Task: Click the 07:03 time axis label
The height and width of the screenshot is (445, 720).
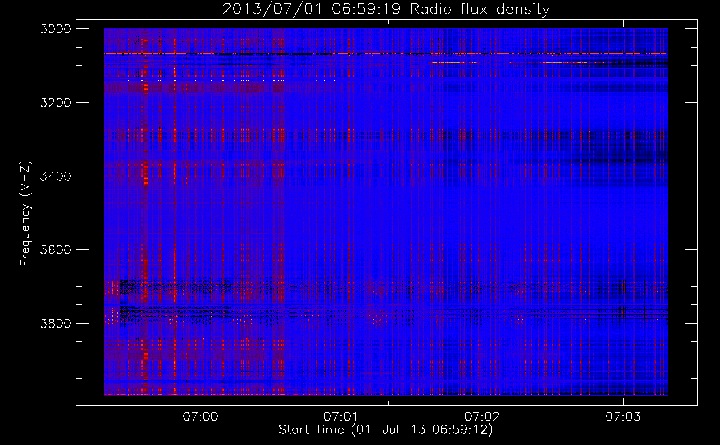Action: 623,417
